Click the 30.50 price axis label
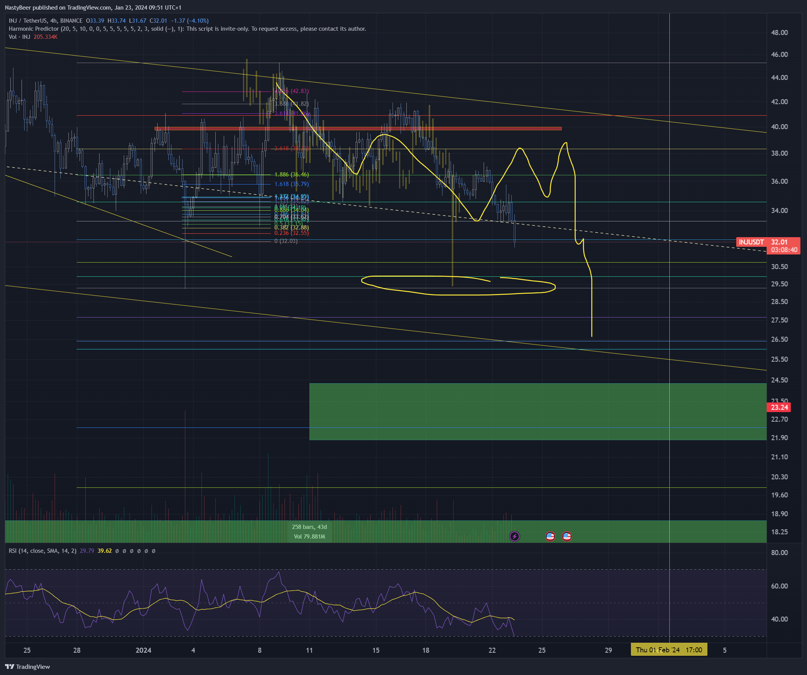This screenshot has width=807, height=675. pyautogui.click(x=779, y=267)
